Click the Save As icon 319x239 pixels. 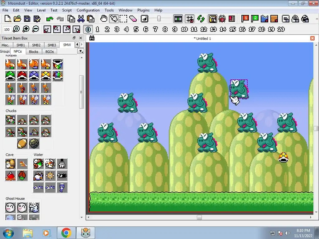37,19
